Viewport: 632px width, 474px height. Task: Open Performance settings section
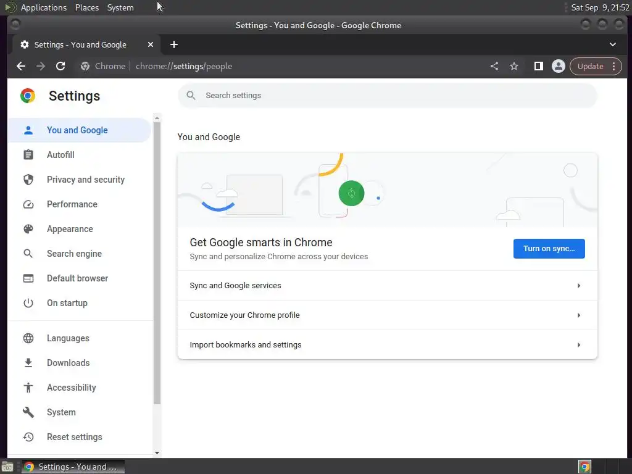(x=80, y=204)
